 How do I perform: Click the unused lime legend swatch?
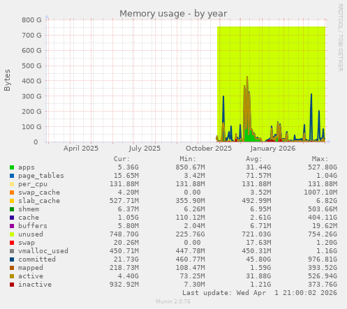[x=12, y=234]
